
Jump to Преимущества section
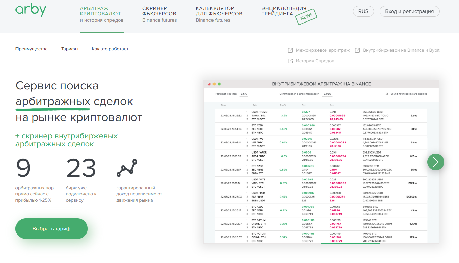coord(32,49)
